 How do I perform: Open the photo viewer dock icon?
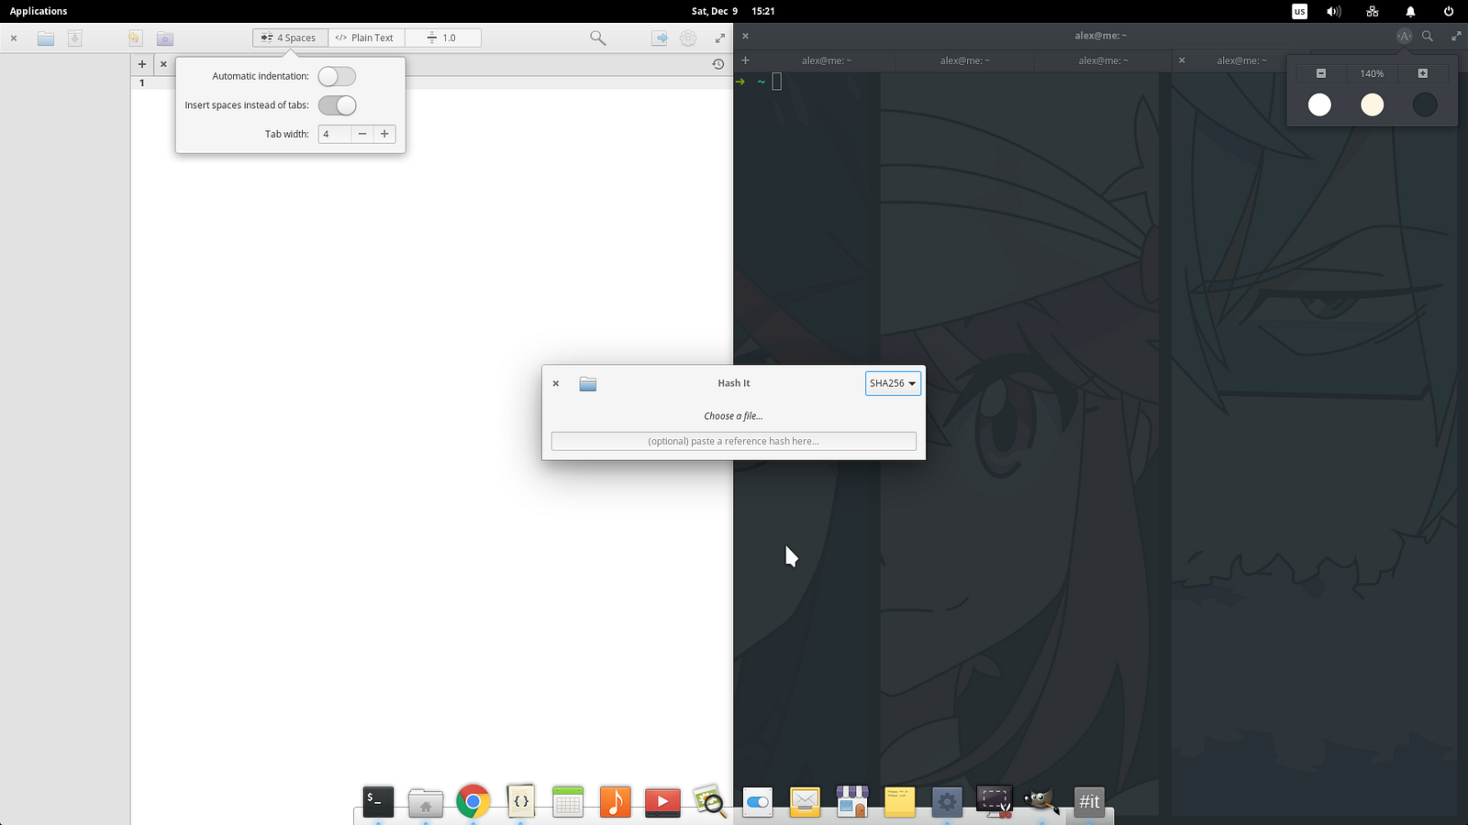(x=710, y=801)
